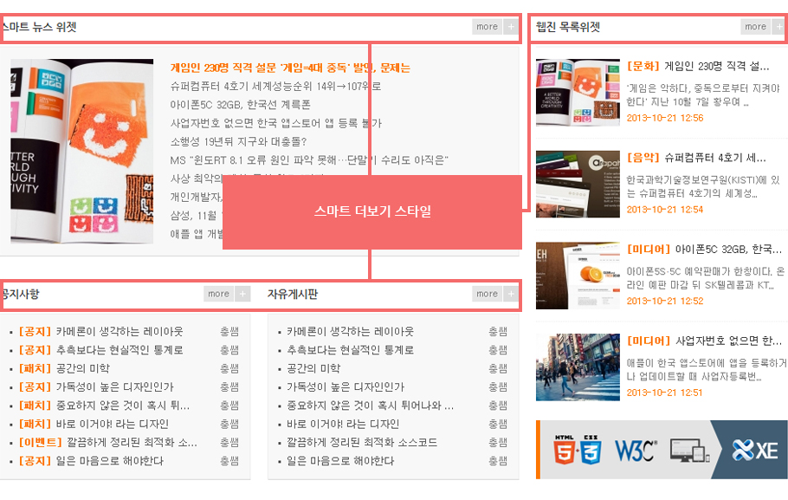Click webzine date '2013-10-21 12:52'

click(x=665, y=301)
